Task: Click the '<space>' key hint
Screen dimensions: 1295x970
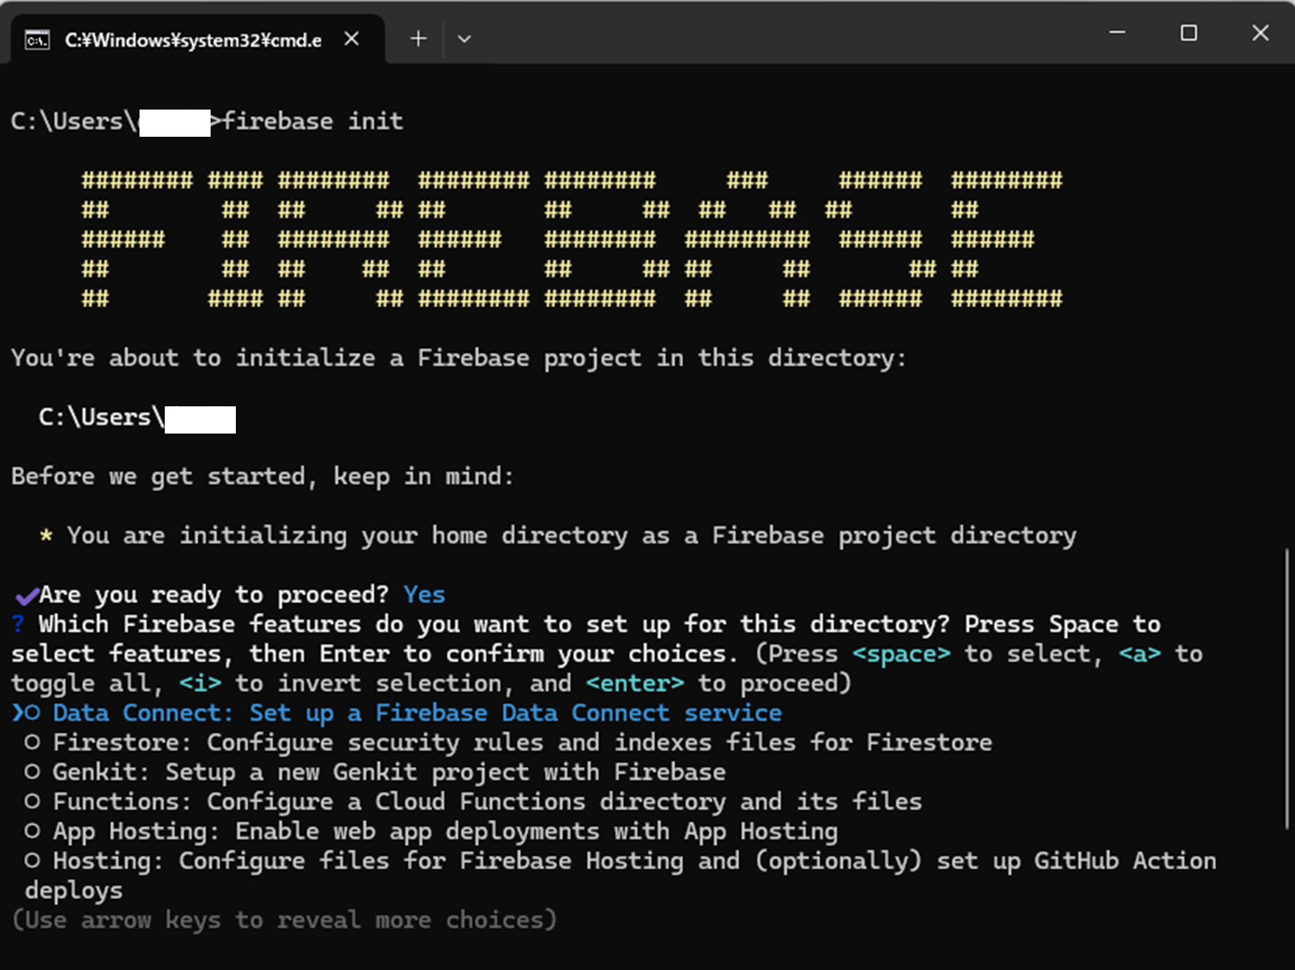Action: tap(901, 655)
